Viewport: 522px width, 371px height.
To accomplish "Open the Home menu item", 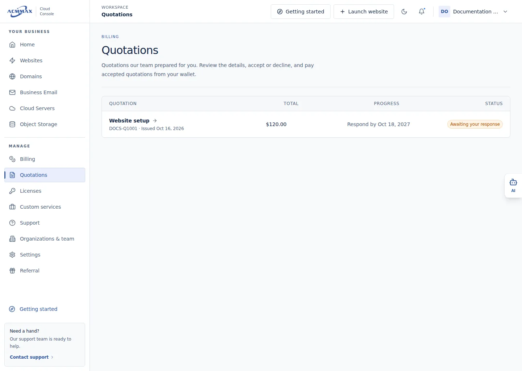I will click(45, 45).
